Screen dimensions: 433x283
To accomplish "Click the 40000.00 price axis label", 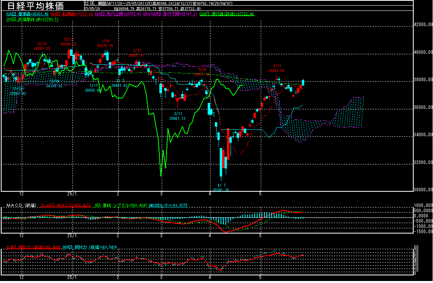I will point(423,52).
